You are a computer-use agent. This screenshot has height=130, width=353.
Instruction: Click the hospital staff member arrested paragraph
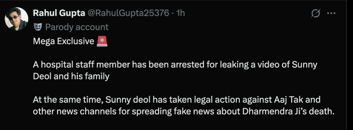175,65
